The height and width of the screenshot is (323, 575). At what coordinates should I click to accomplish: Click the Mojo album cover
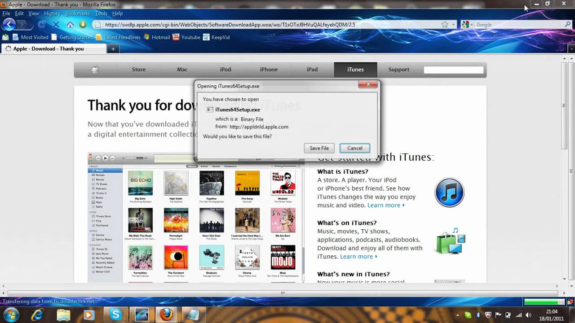[283, 257]
